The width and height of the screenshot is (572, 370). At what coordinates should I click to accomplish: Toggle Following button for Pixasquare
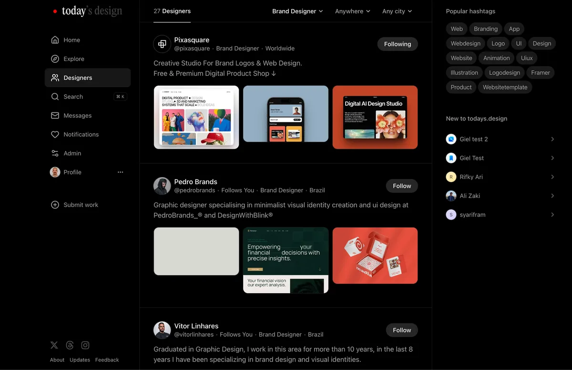(398, 44)
